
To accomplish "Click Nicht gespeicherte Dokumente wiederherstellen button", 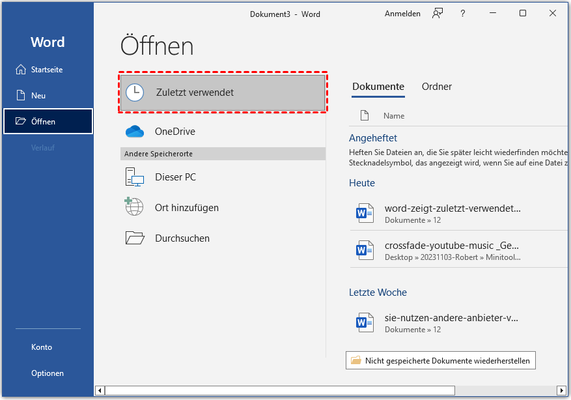I will (441, 360).
